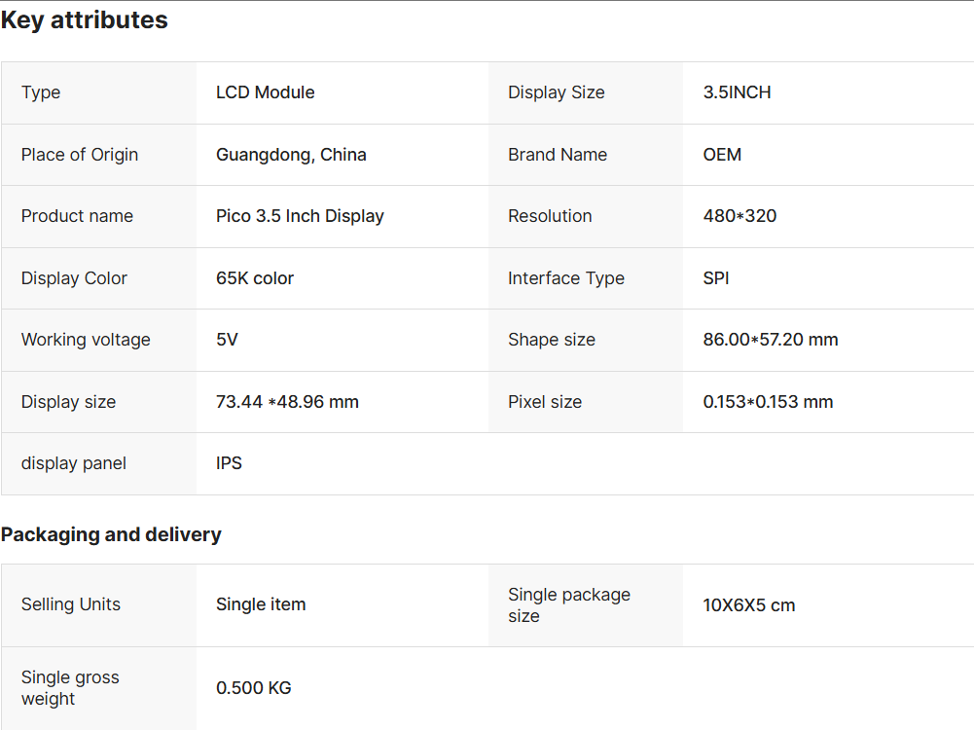
Task: Click the Single item selling units value
Action: tap(261, 604)
